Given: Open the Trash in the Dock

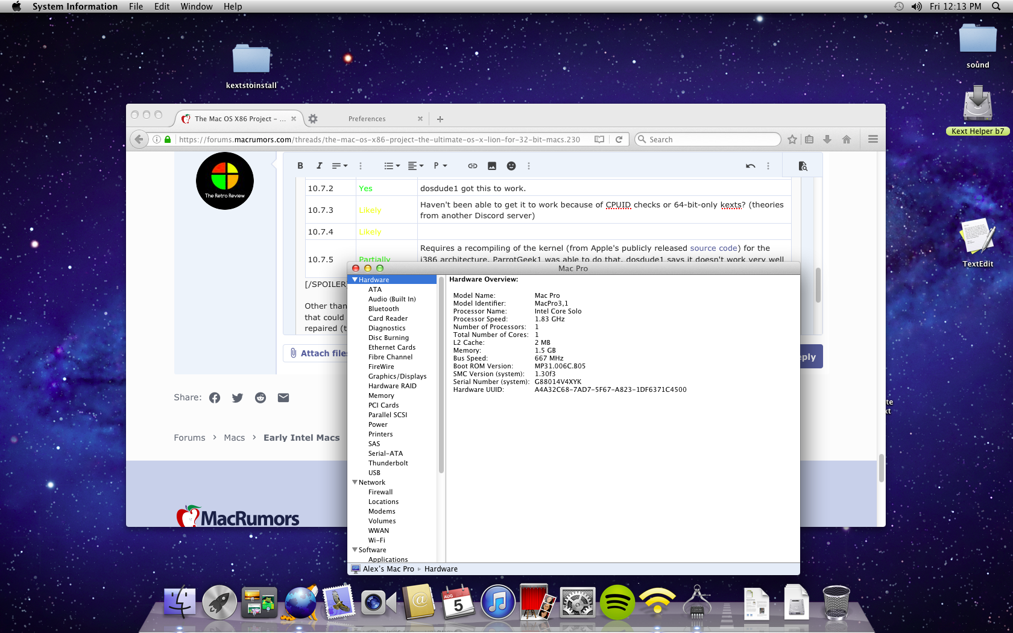Looking at the screenshot, I should [x=836, y=602].
